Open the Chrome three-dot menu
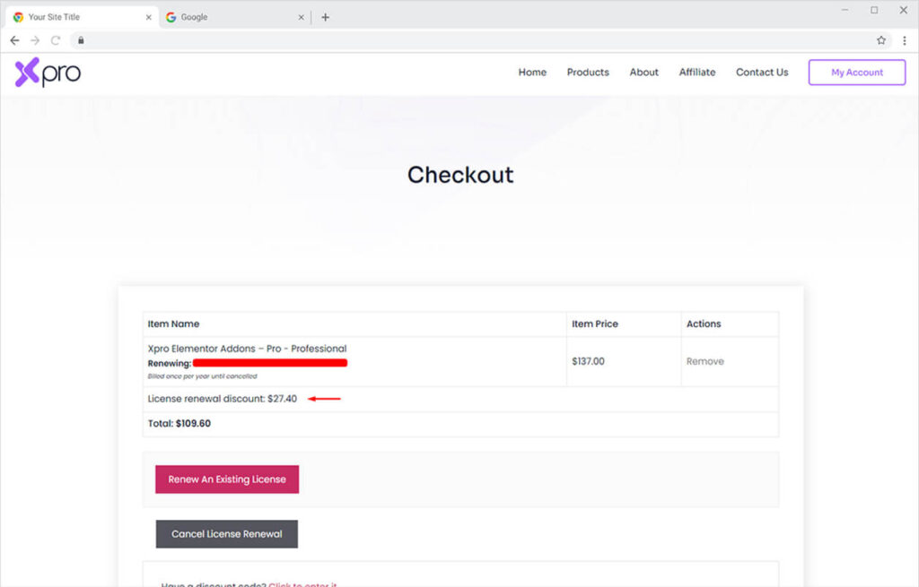Screen dimensions: 919x587 904,40
